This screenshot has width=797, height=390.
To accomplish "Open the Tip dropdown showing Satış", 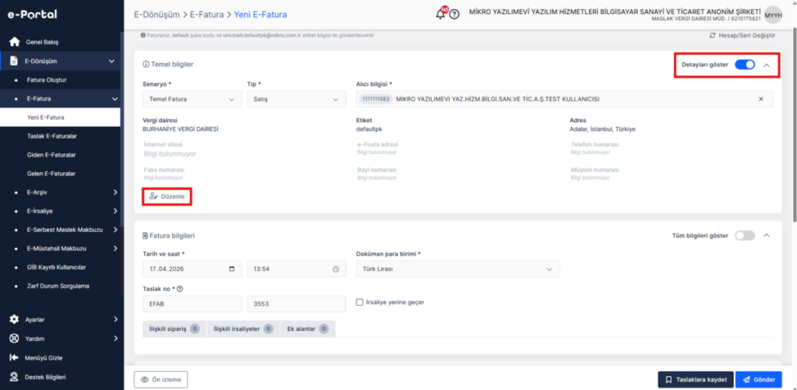I will (295, 99).
